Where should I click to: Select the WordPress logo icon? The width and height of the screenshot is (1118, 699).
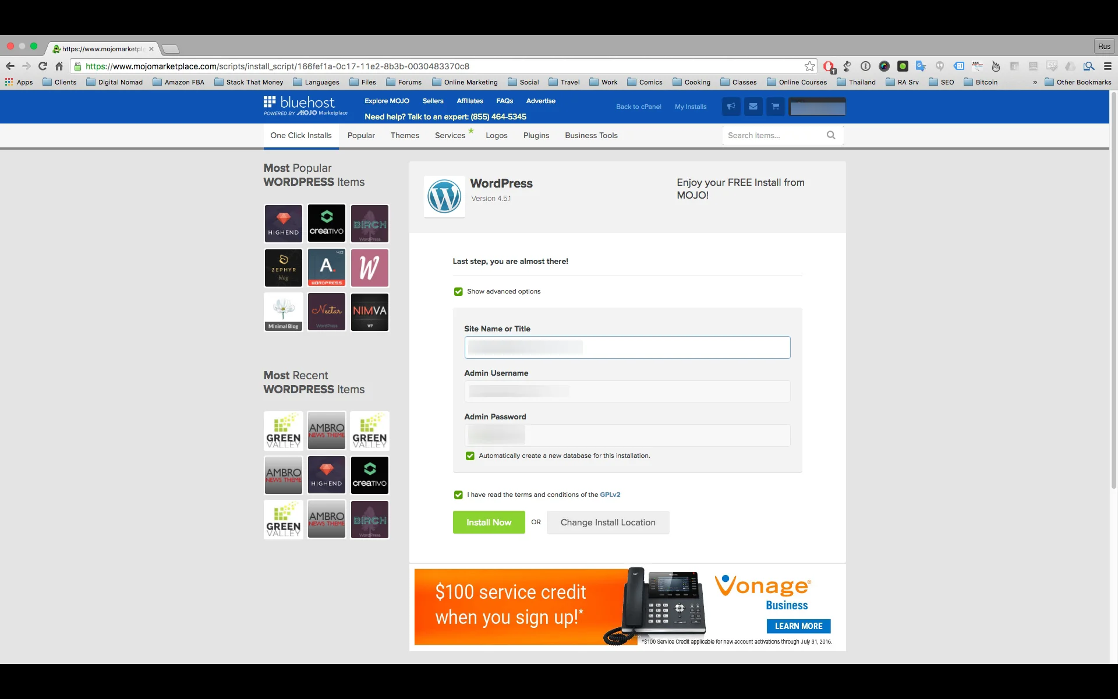[444, 197]
